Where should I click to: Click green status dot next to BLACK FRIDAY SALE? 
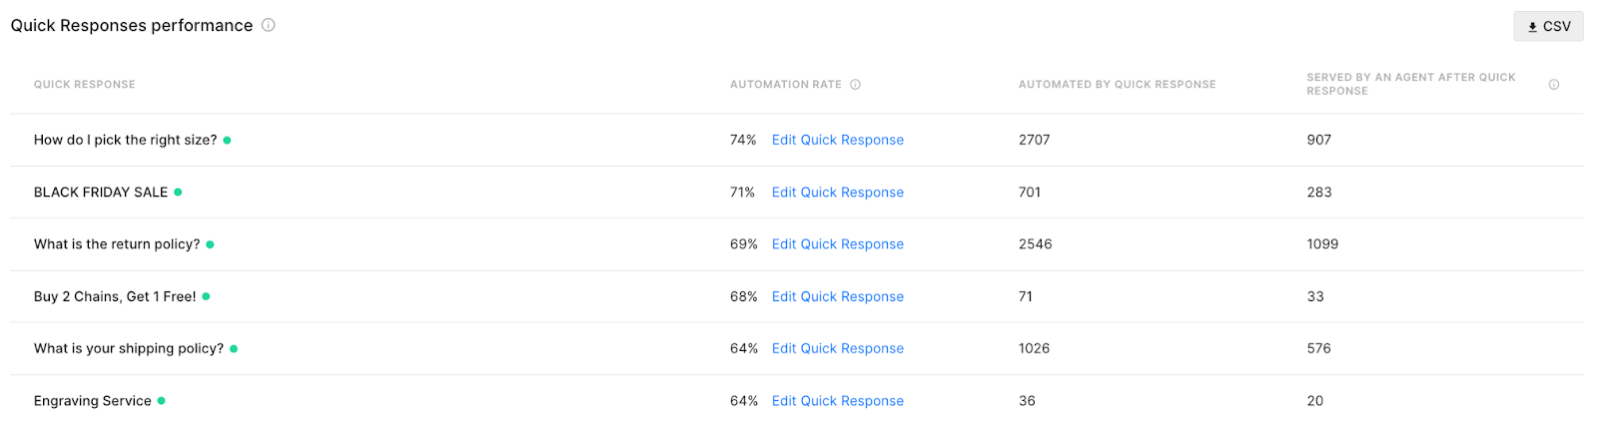pos(178,193)
